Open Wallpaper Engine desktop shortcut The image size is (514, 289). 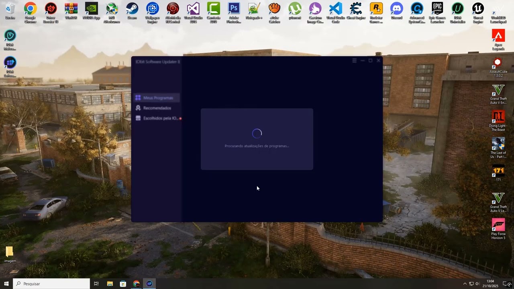152,13
